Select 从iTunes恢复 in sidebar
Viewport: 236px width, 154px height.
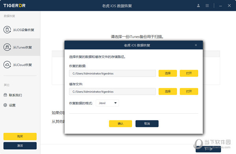point(20,47)
